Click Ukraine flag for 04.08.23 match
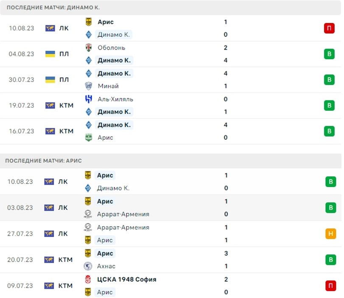This screenshot has height=298, width=344. (x=50, y=54)
